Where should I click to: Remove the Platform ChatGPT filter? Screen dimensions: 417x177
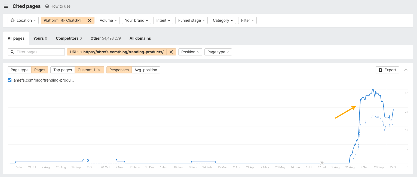(x=90, y=20)
